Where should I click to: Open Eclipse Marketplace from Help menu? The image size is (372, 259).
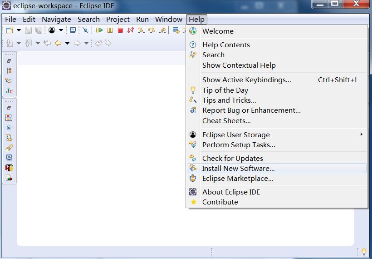pos(277,178)
